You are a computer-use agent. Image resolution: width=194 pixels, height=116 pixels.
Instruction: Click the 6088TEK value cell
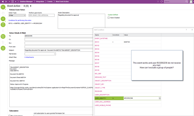[142, 42]
